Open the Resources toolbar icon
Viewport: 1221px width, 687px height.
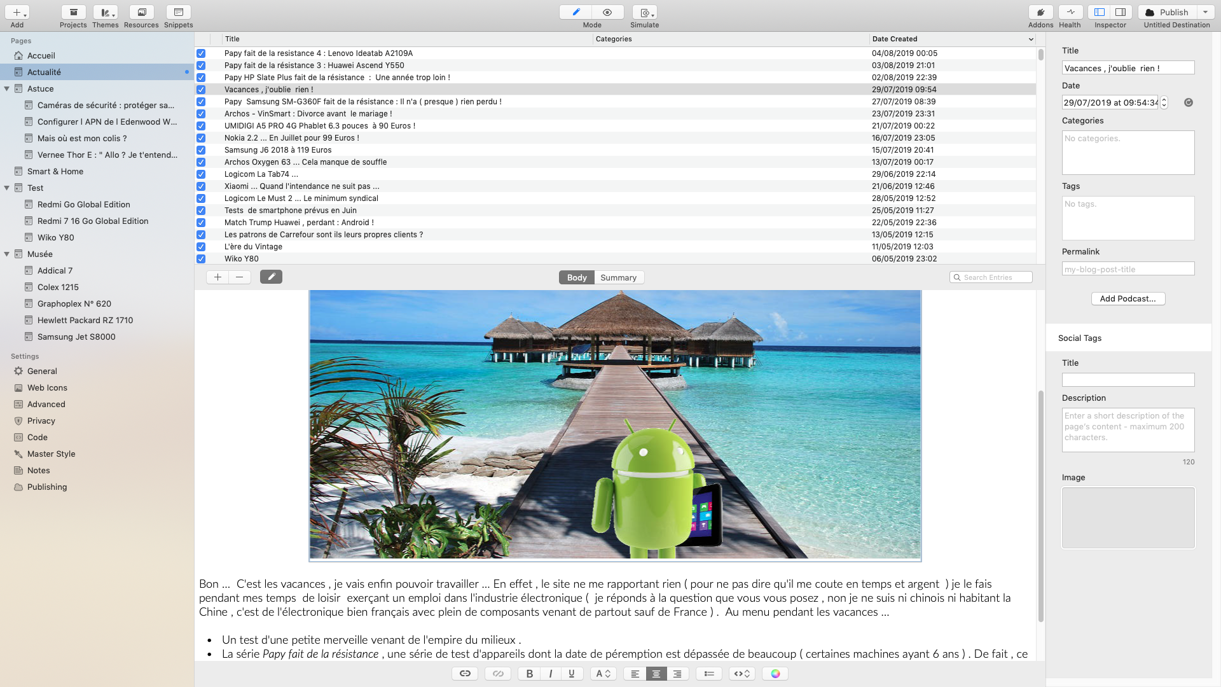[141, 12]
